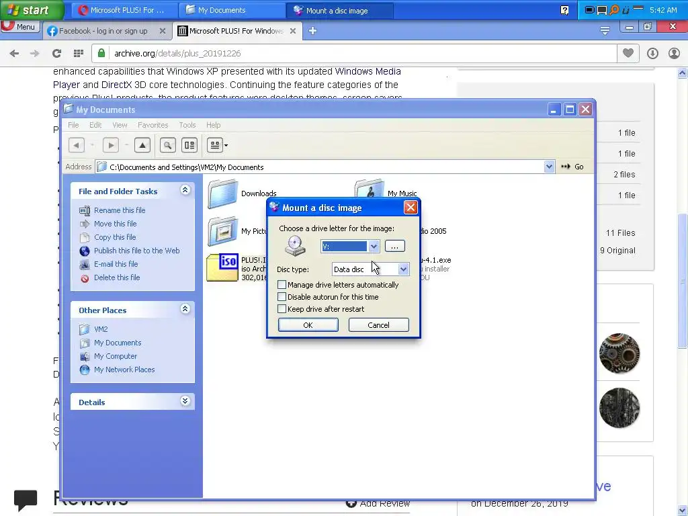This screenshot has width=688, height=516.
Task: Select the My Pictures folder icon
Action: pos(223,231)
